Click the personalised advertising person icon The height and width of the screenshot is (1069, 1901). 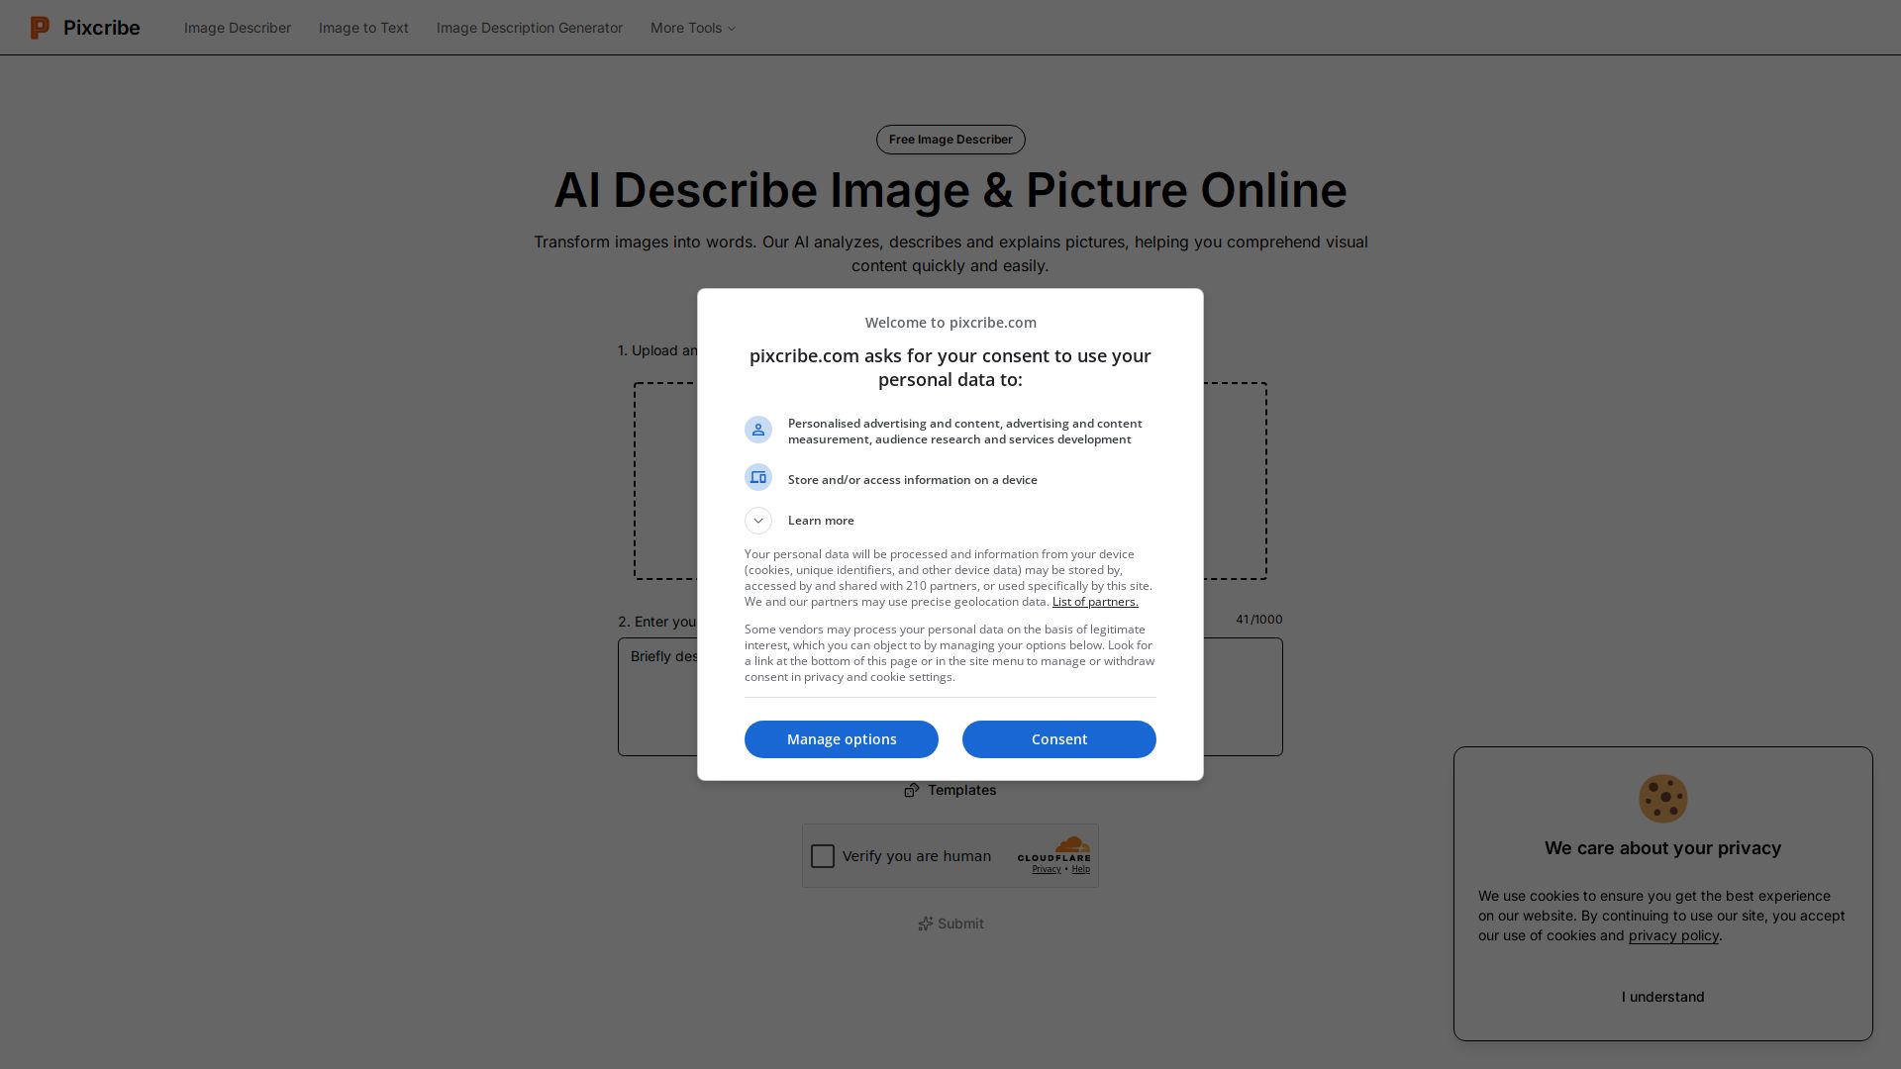pyautogui.click(x=758, y=430)
